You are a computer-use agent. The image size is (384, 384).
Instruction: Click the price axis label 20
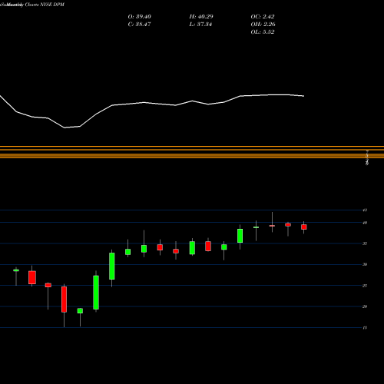[365, 306]
